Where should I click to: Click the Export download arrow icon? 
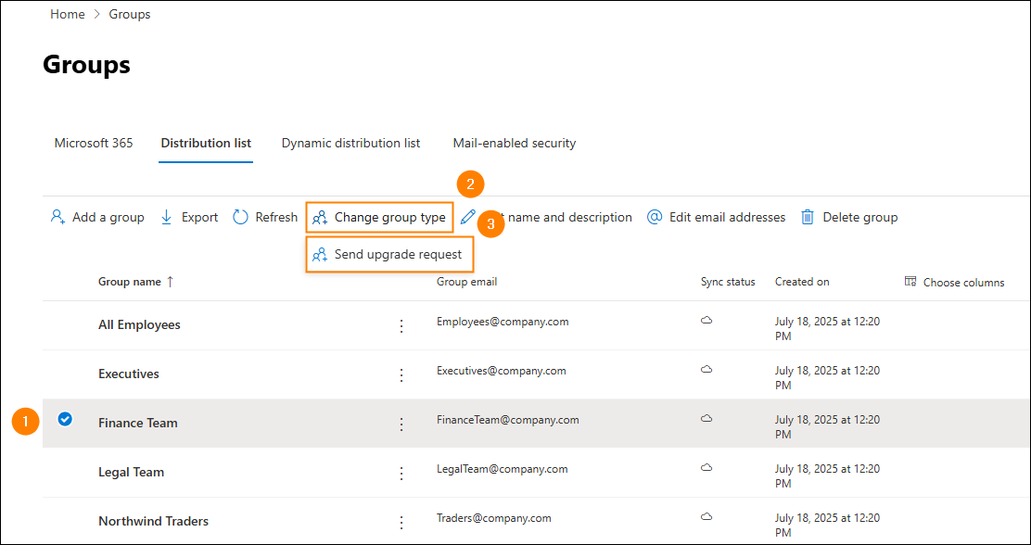[166, 217]
